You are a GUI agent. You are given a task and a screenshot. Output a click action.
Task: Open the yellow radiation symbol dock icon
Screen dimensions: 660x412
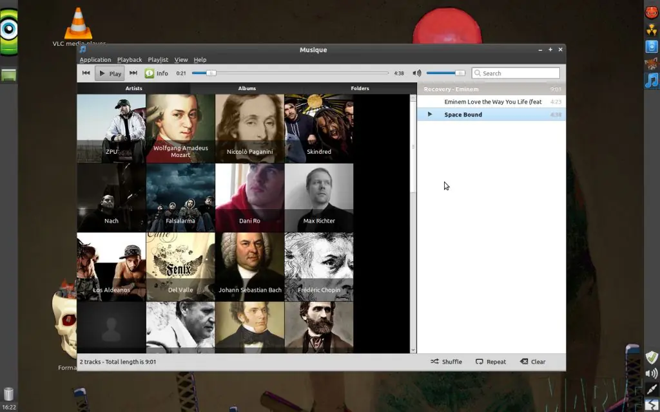click(652, 30)
